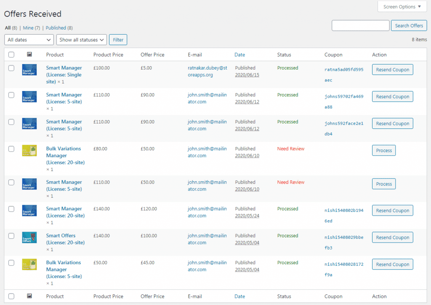Viewport: 431px width, 305px height.
Task: Click the £80.00 product price
Action: click(x=100, y=149)
